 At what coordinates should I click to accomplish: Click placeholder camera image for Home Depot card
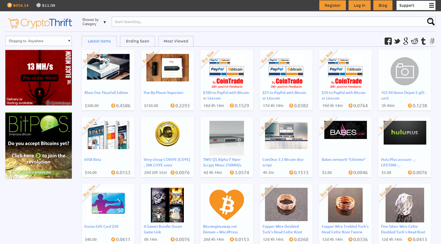coord(404,71)
